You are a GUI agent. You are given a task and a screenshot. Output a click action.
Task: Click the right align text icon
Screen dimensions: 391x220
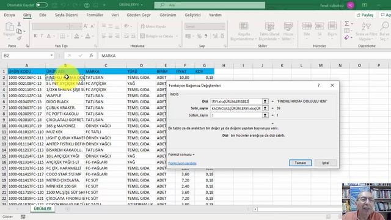tap(117, 36)
